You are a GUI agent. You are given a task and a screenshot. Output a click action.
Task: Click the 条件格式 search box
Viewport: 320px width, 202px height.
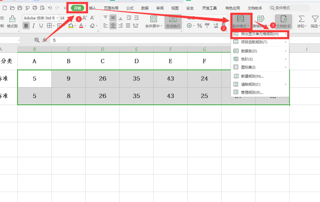point(289,8)
